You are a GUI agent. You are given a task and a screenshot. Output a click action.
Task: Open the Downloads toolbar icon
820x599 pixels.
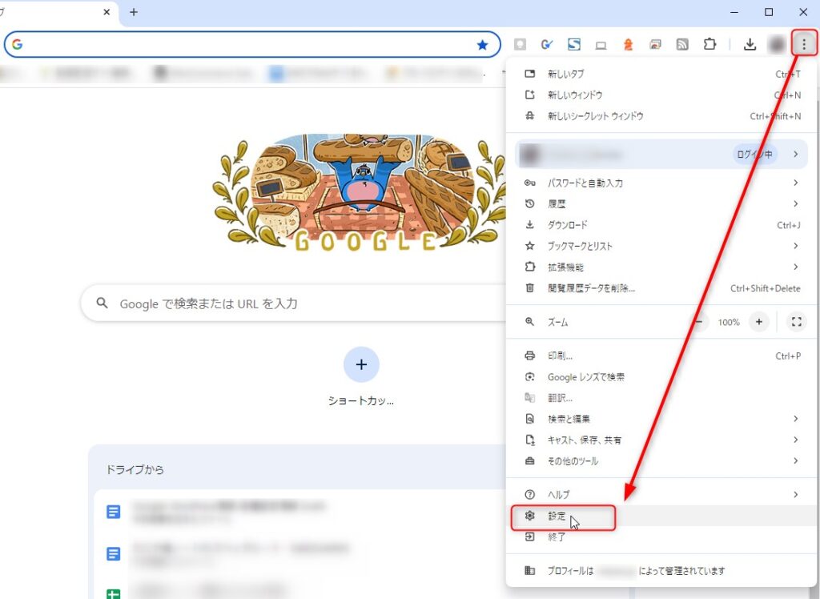coord(750,45)
